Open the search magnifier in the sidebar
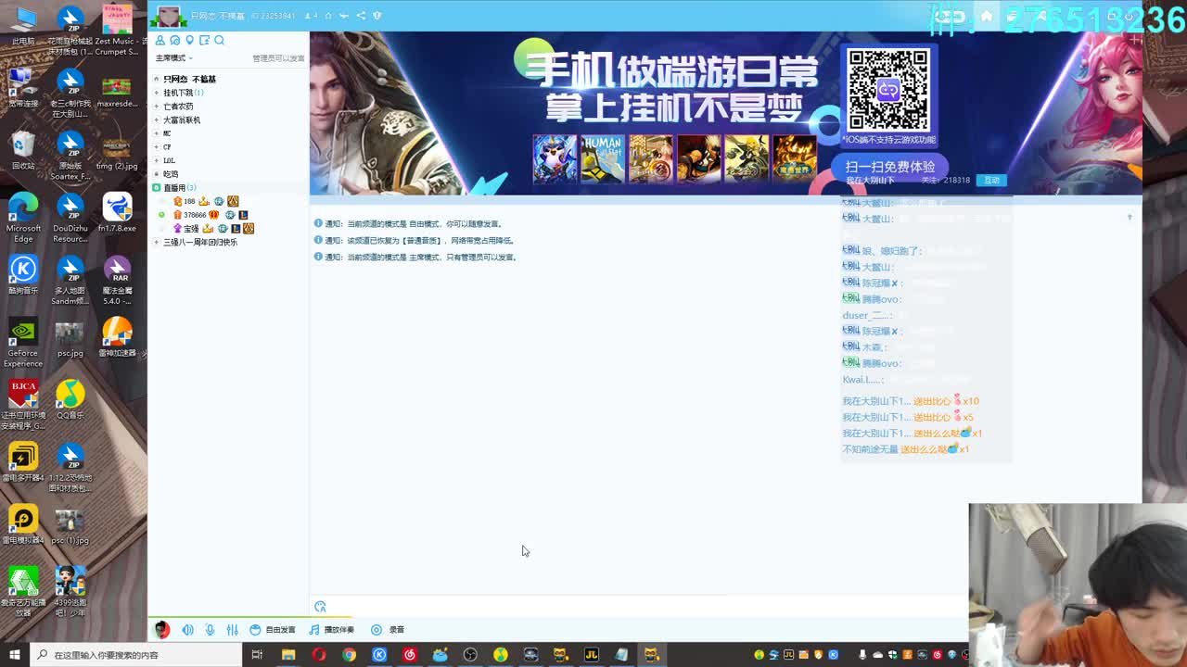1187x667 pixels. [219, 40]
